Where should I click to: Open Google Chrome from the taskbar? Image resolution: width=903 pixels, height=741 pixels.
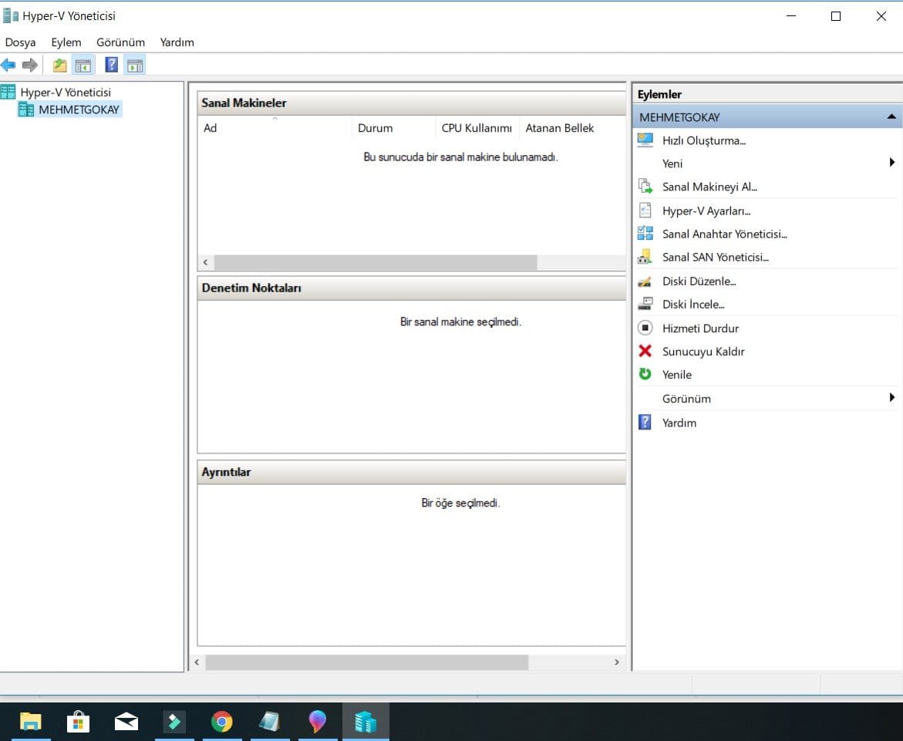[221, 722]
